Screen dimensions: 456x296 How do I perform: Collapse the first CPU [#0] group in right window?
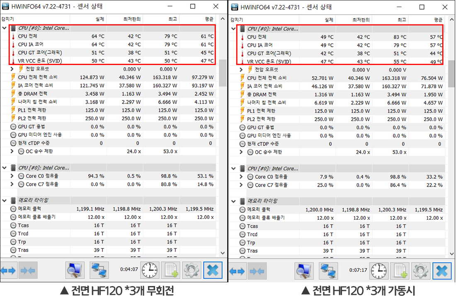point(233,29)
